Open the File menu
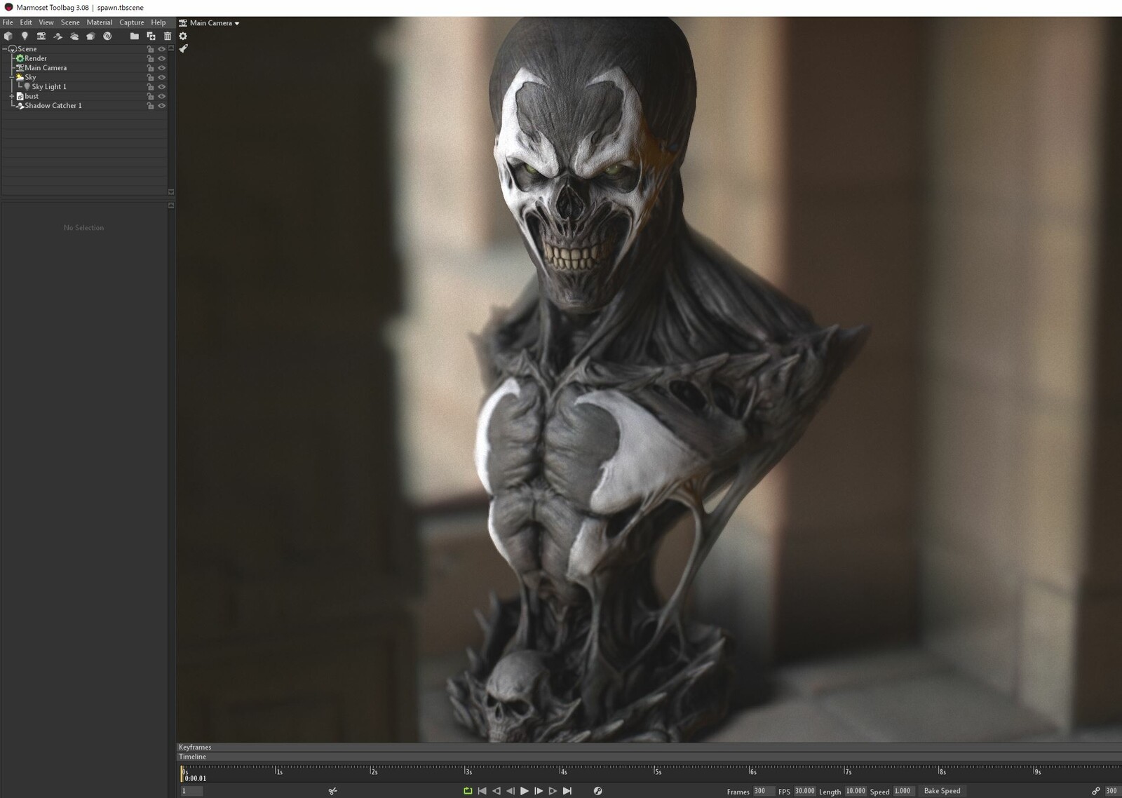1122x798 pixels. (x=8, y=22)
